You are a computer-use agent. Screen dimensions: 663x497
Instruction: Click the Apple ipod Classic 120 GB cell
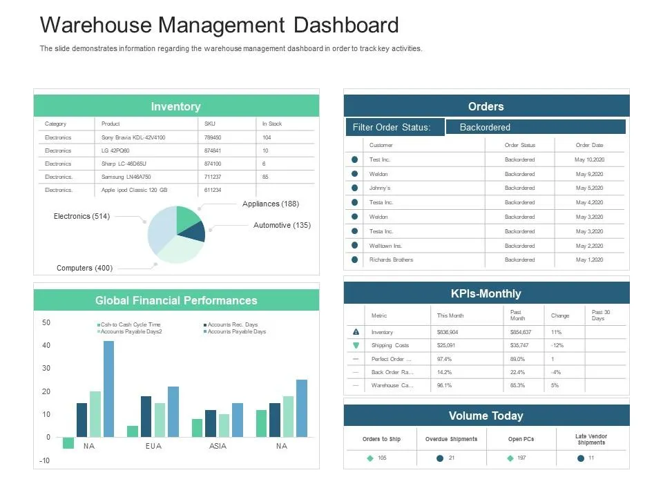[135, 190]
